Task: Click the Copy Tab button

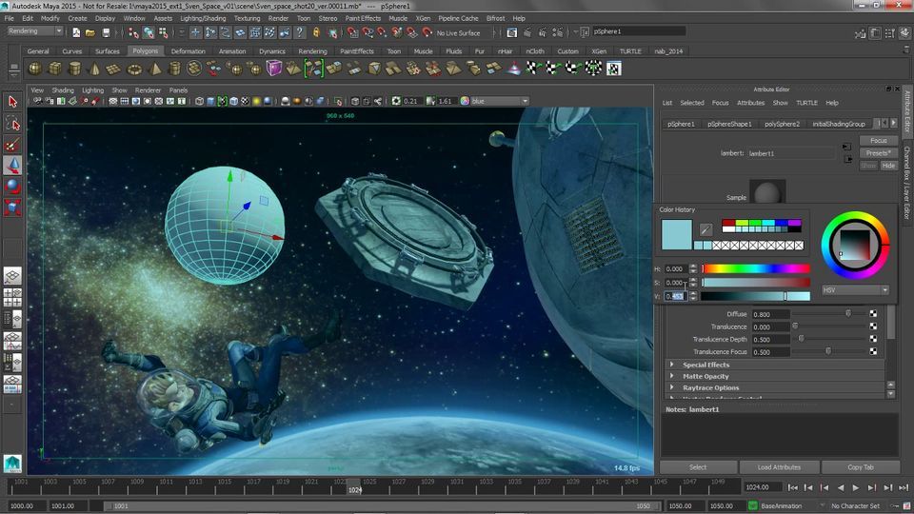Action: tap(861, 467)
